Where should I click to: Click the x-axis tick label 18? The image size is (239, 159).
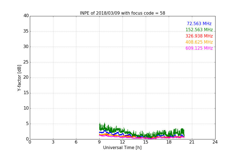(169, 142)
